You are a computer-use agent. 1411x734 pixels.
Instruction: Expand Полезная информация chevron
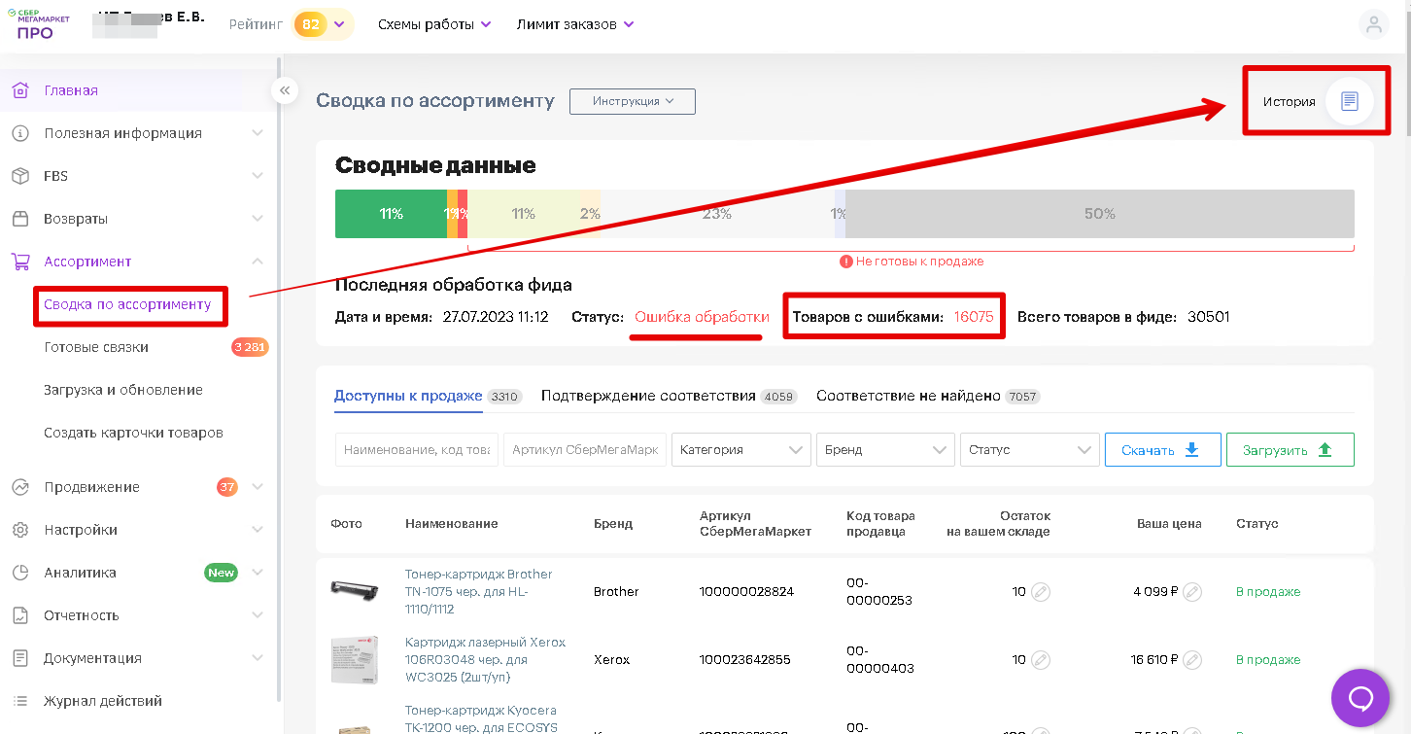point(258,133)
